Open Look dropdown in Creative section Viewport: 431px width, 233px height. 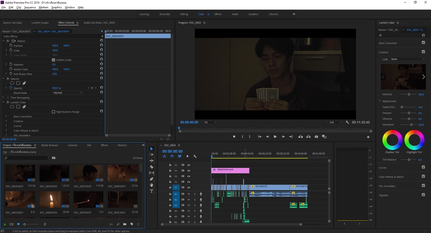pos(408,59)
